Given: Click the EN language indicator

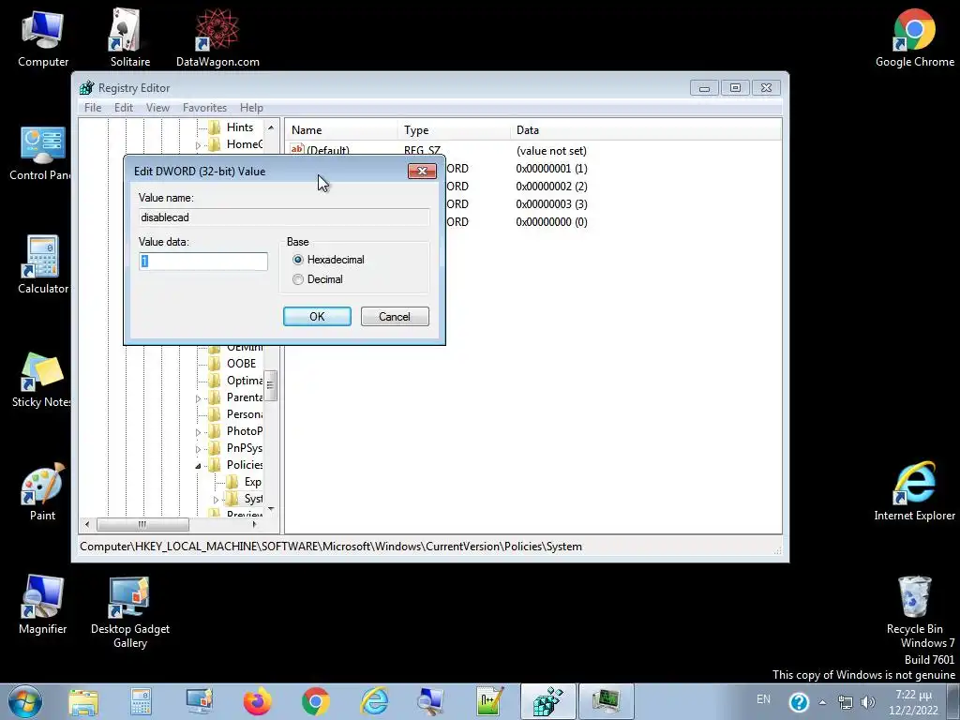Looking at the screenshot, I should point(763,699).
